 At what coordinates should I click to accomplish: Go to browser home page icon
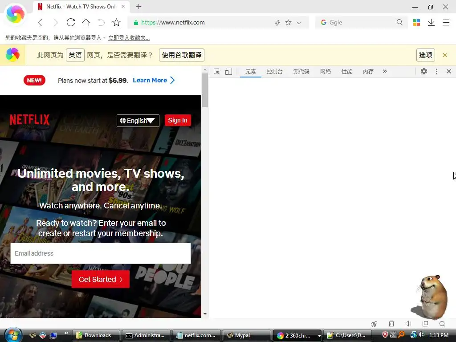(x=86, y=22)
